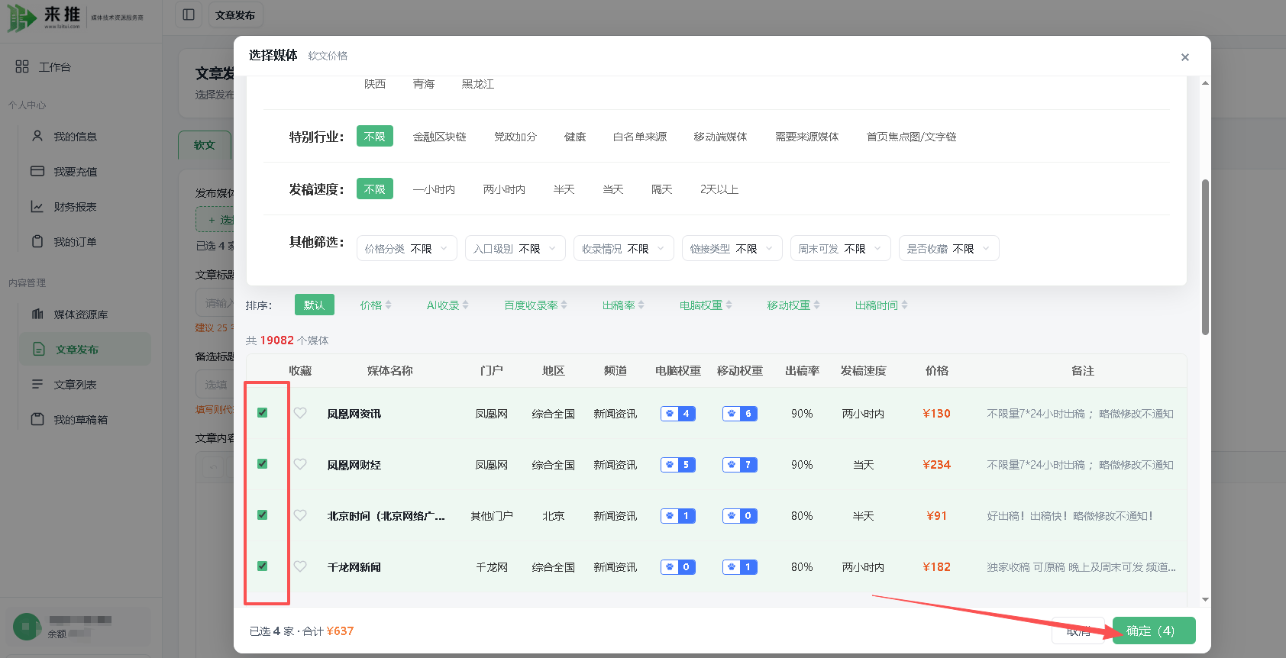Open 媒体资源库 in the sidebar

[x=80, y=314]
